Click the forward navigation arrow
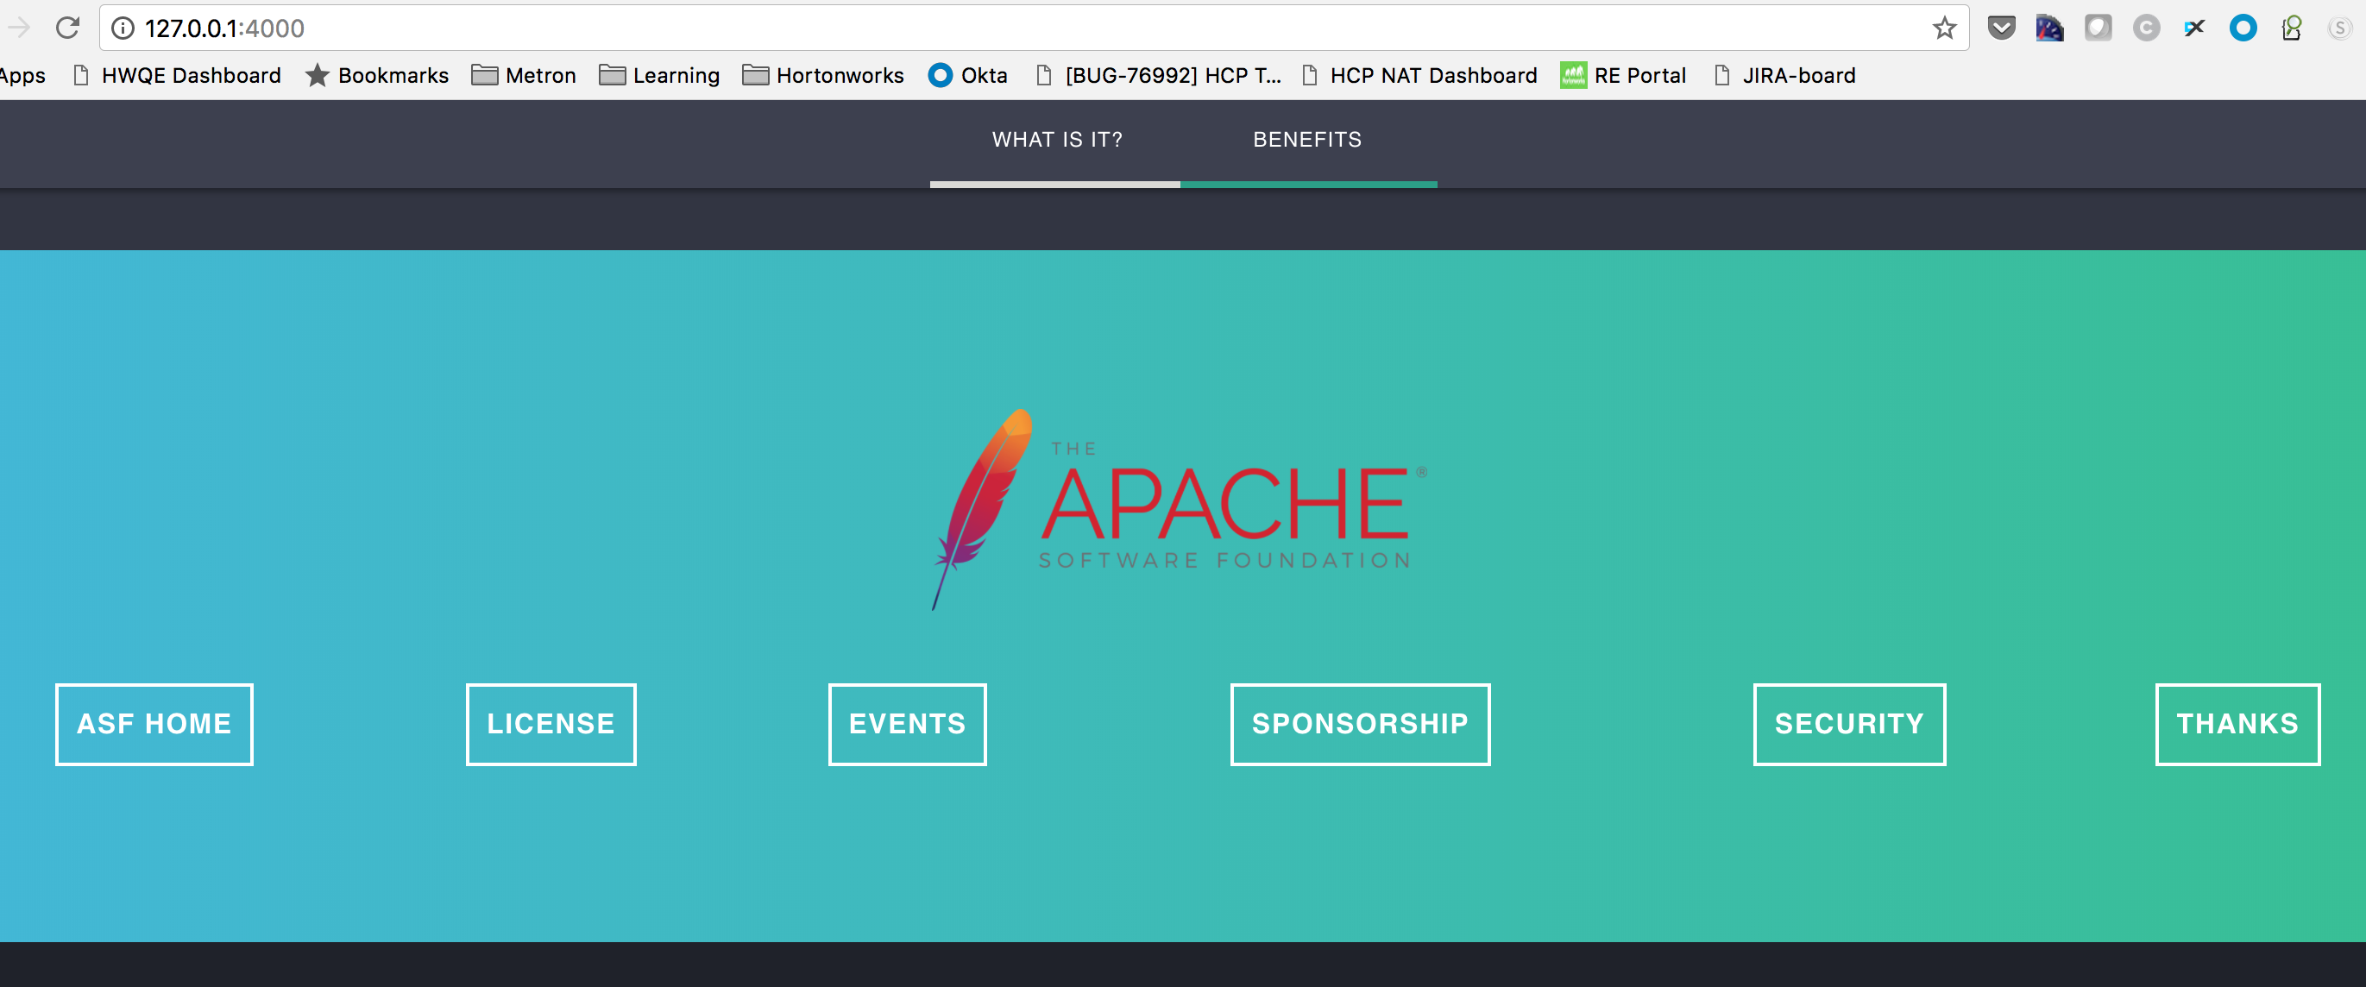The width and height of the screenshot is (2366, 987). pos(18,28)
